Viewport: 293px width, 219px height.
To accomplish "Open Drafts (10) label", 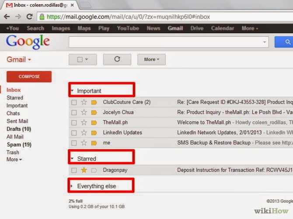I will tap(19, 129).
